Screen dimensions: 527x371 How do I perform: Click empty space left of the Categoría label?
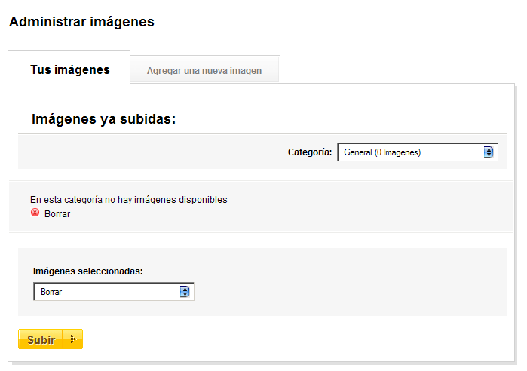[x=152, y=152]
